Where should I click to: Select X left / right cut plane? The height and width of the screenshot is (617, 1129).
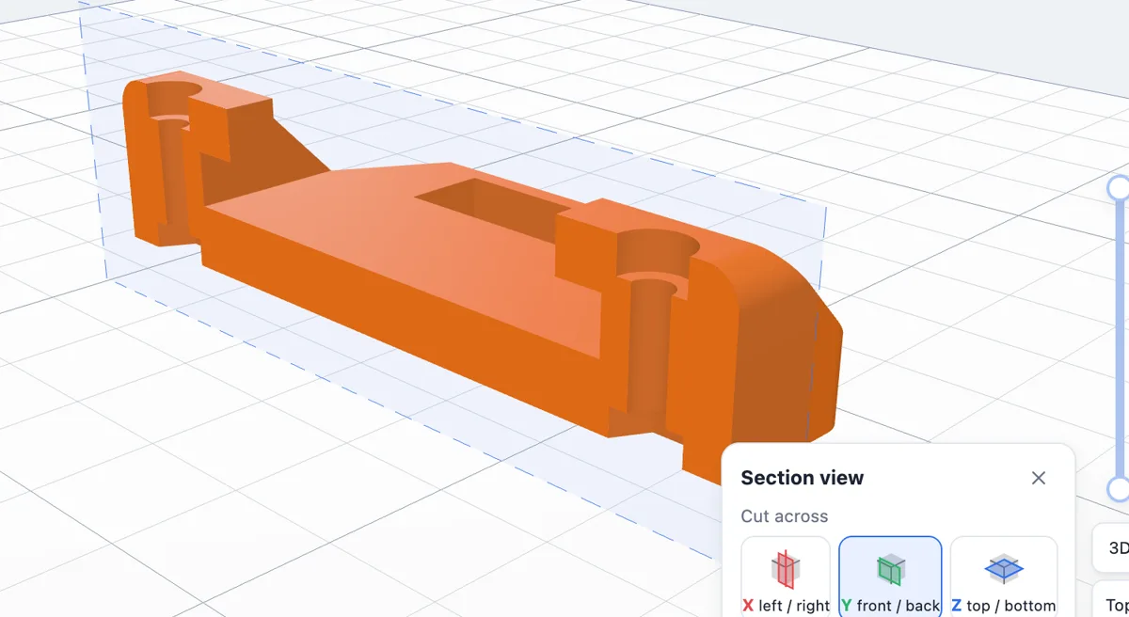pyautogui.click(x=786, y=577)
